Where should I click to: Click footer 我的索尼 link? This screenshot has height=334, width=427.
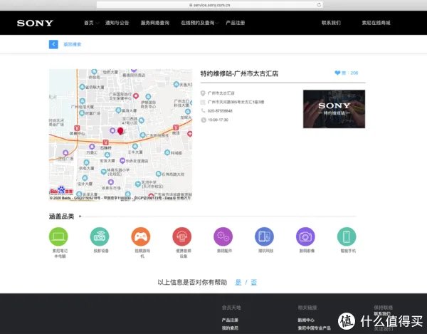[x=230, y=328]
